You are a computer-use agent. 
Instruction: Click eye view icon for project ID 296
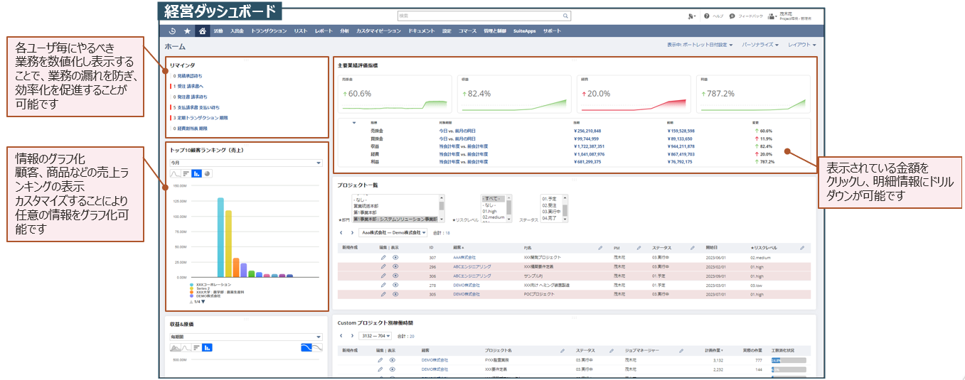coord(395,266)
